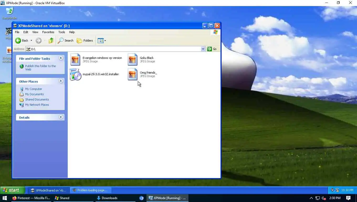This screenshot has width=357, height=202.
Task: Open My Network Places link
Action: 37,105
